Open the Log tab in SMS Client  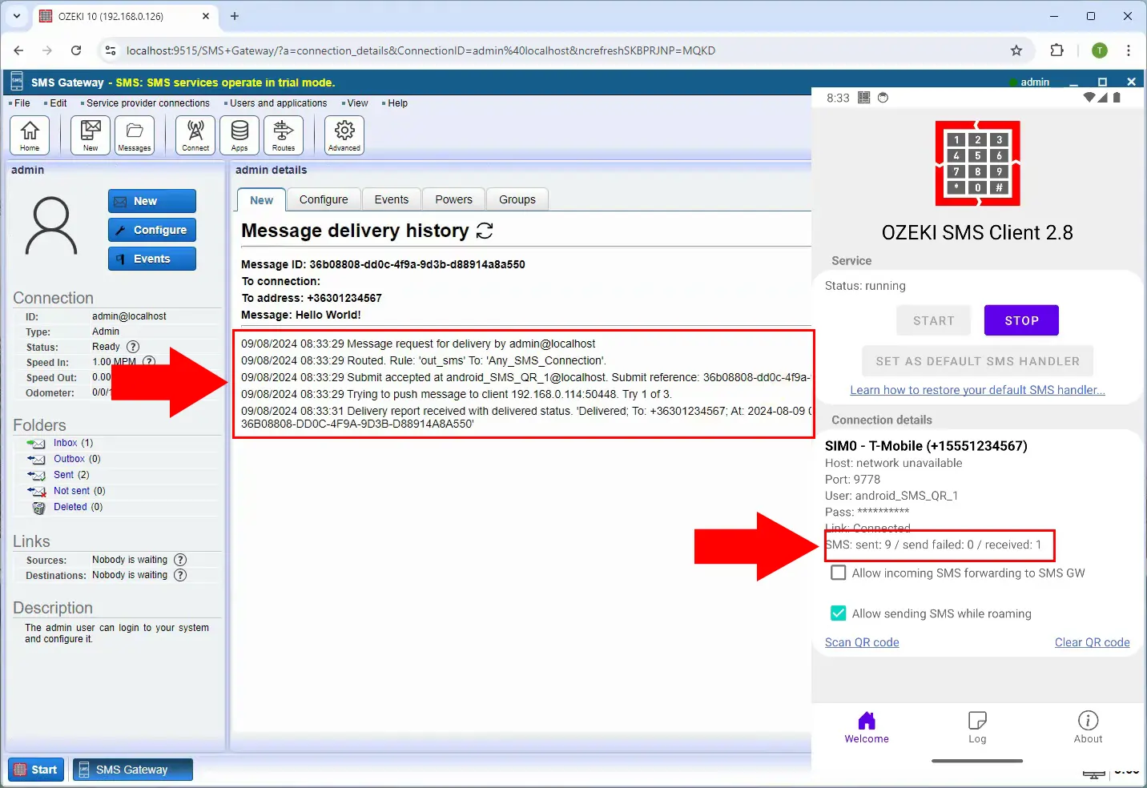click(x=977, y=727)
